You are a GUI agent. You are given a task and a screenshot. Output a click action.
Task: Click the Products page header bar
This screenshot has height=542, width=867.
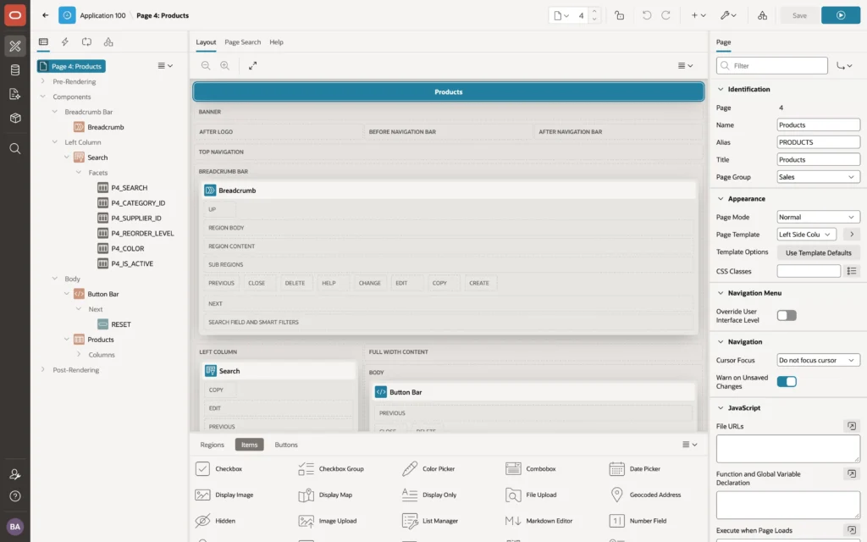click(448, 91)
